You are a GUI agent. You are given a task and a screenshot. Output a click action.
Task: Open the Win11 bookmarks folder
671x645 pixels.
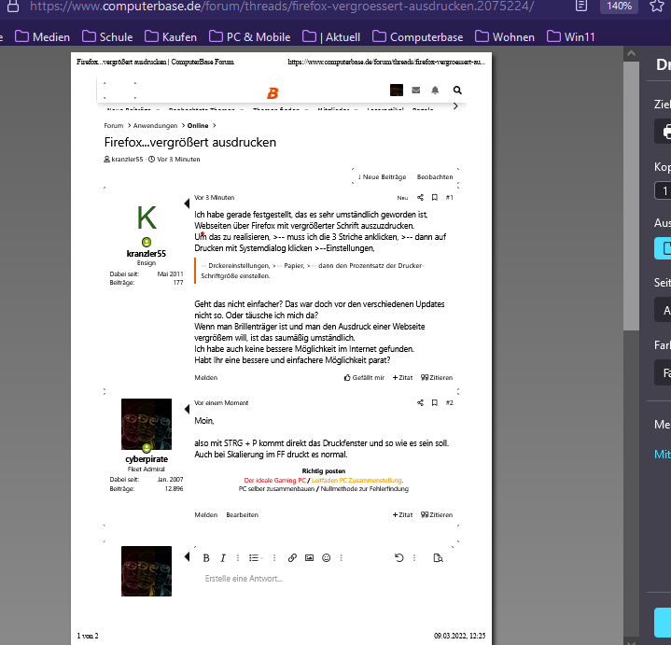[x=571, y=37]
